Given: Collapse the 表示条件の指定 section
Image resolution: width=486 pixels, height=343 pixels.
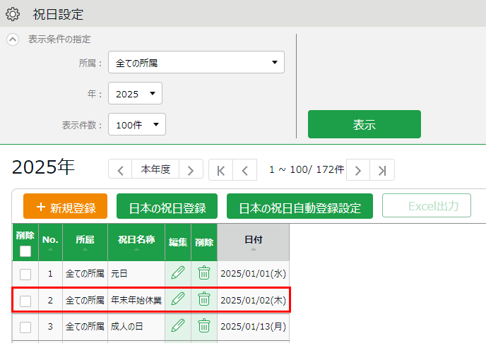Looking at the screenshot, I should point(13,40).
